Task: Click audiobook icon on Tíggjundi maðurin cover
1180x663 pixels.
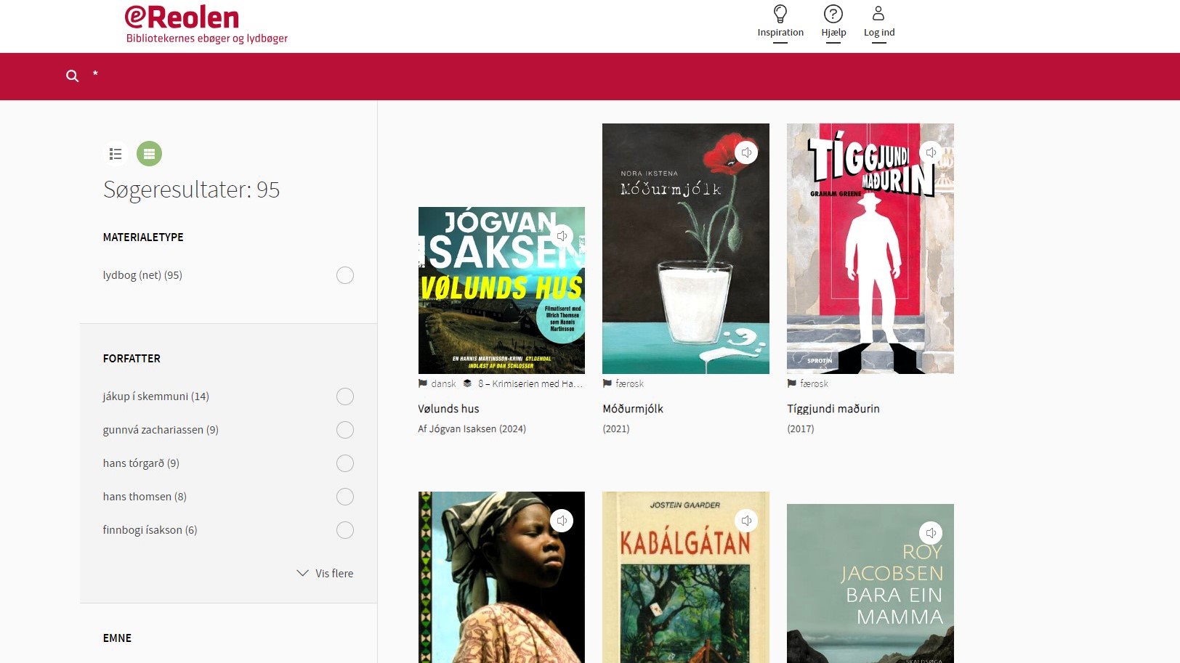Action: click(931, 152)
